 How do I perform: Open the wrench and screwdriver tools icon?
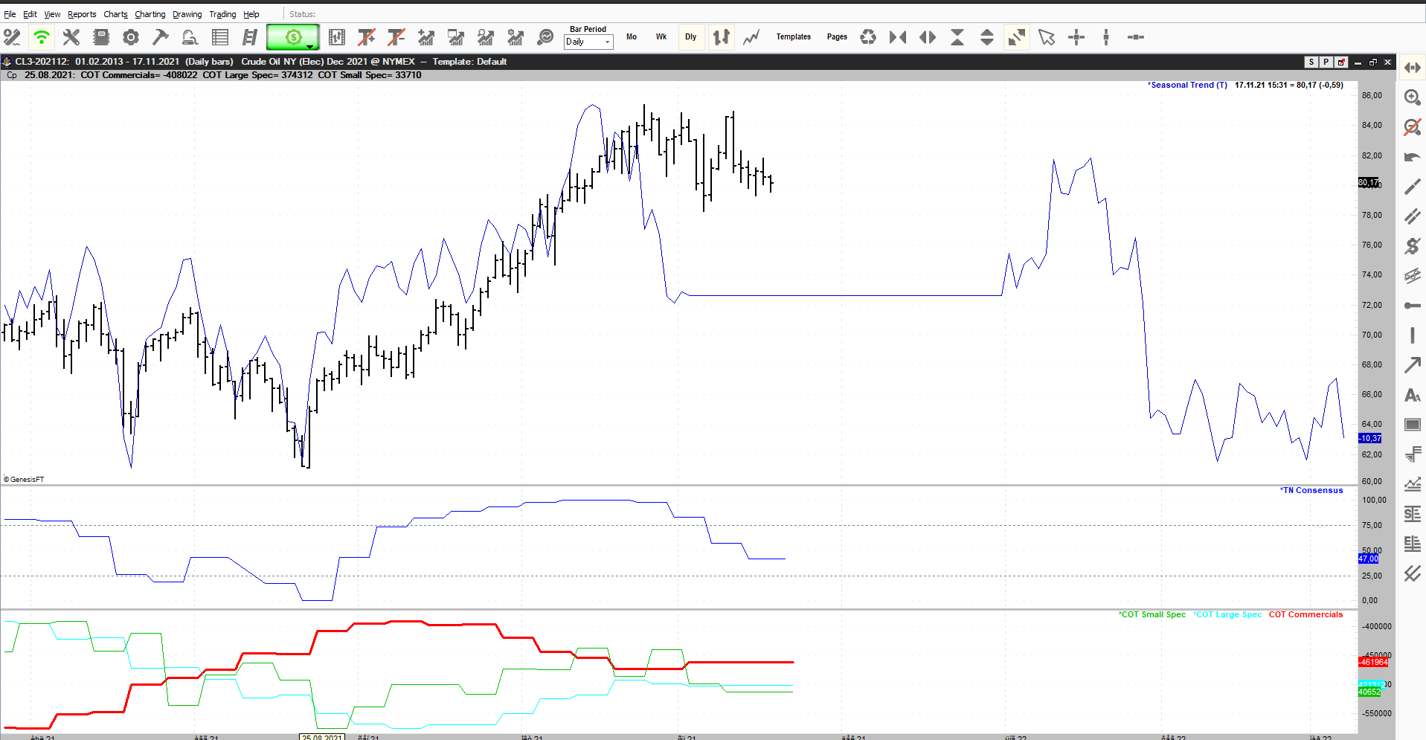point(71,37)
